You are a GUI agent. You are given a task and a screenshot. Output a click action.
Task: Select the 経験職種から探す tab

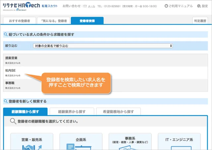click(x=25, y=112)
